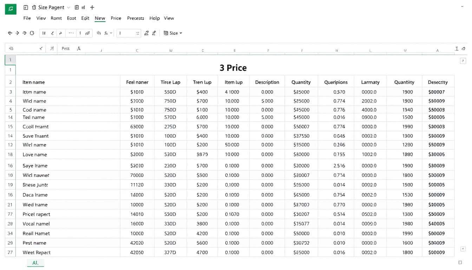Select the Cod iname cell

[x=68, y=110]
